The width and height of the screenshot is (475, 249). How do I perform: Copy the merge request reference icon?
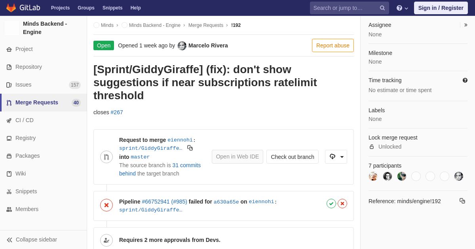pos(462,201)
